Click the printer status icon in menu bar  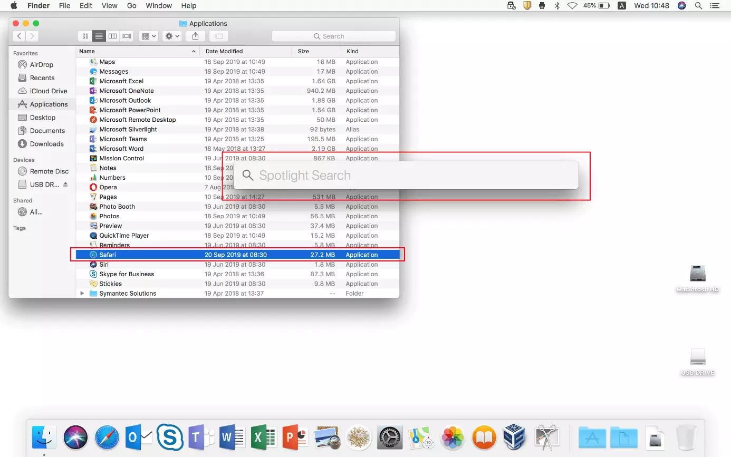click(x=542, y=6)
